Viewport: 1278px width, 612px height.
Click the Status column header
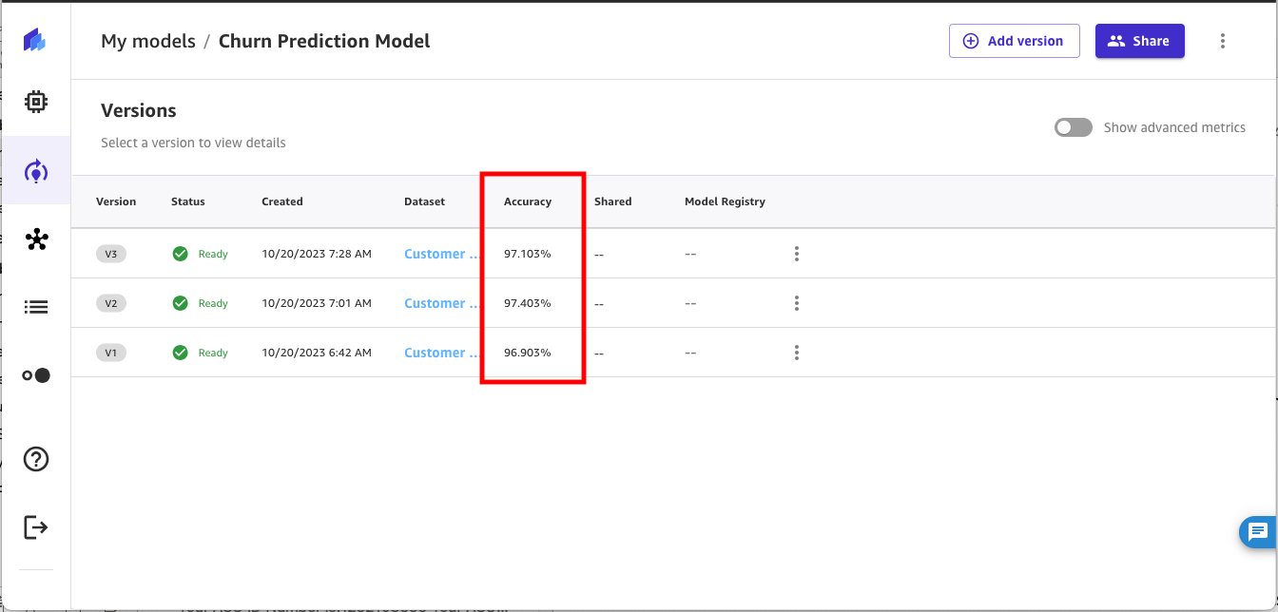(188, 201)
